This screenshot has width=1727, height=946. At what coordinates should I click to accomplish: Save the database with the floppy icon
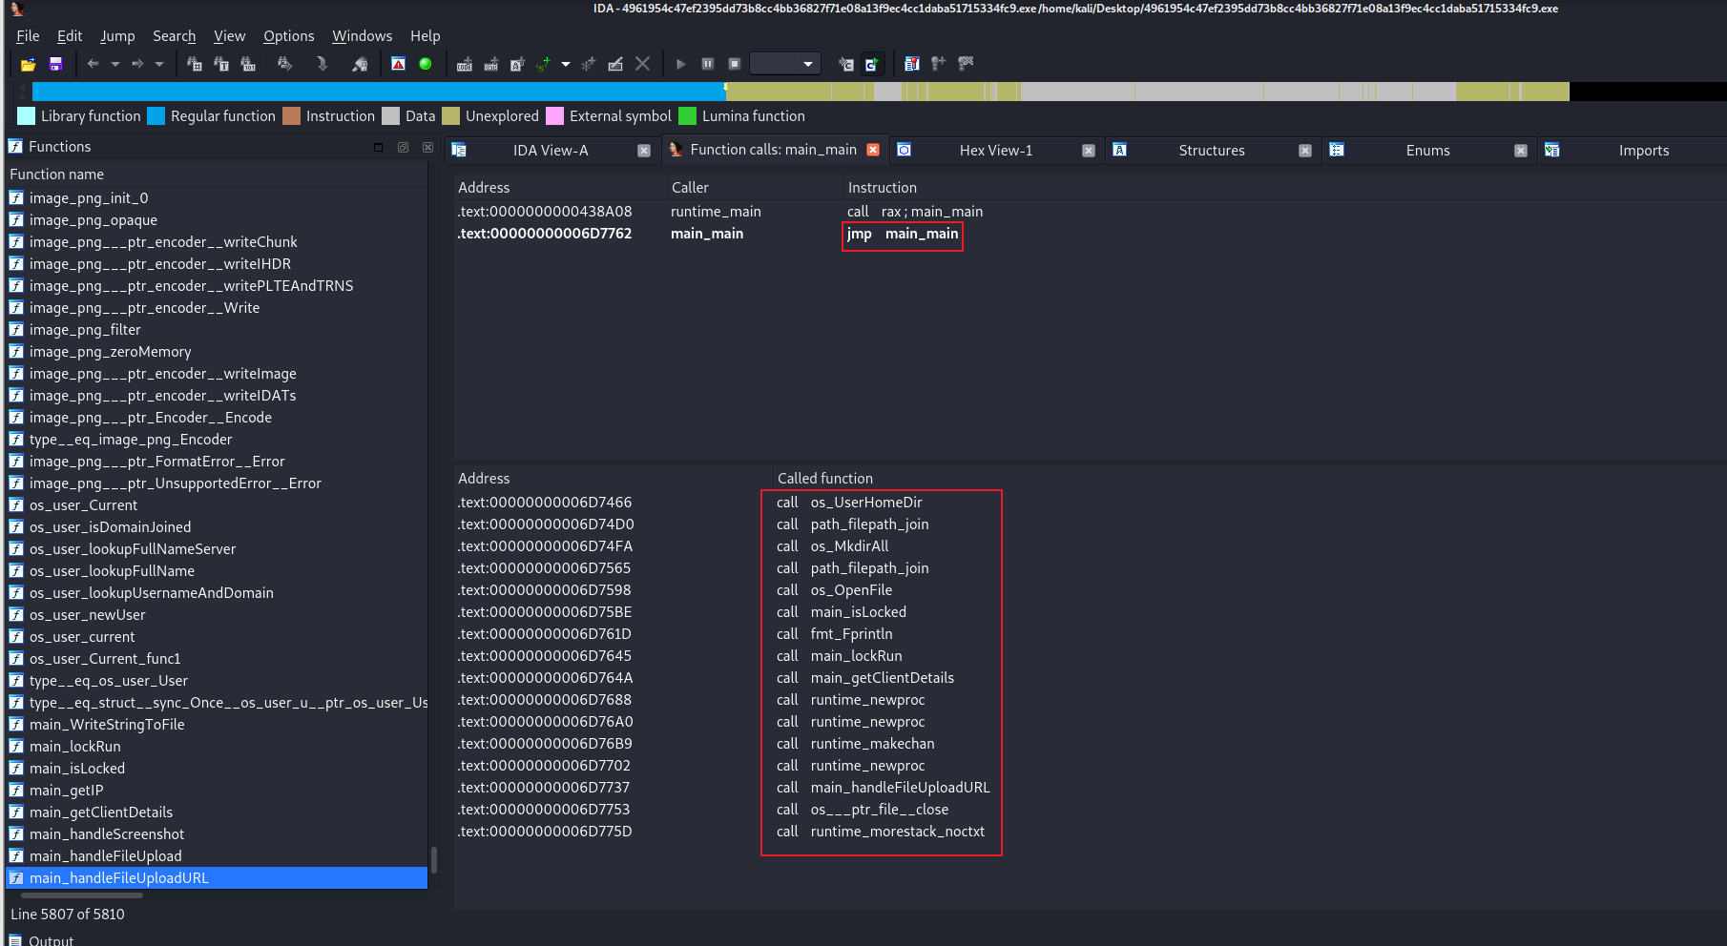(55, 64)
